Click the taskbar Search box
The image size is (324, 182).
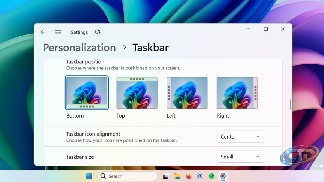tap(127, 176)
